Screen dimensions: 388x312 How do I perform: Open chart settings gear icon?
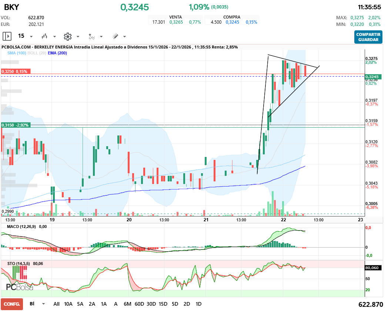[67, 36]
